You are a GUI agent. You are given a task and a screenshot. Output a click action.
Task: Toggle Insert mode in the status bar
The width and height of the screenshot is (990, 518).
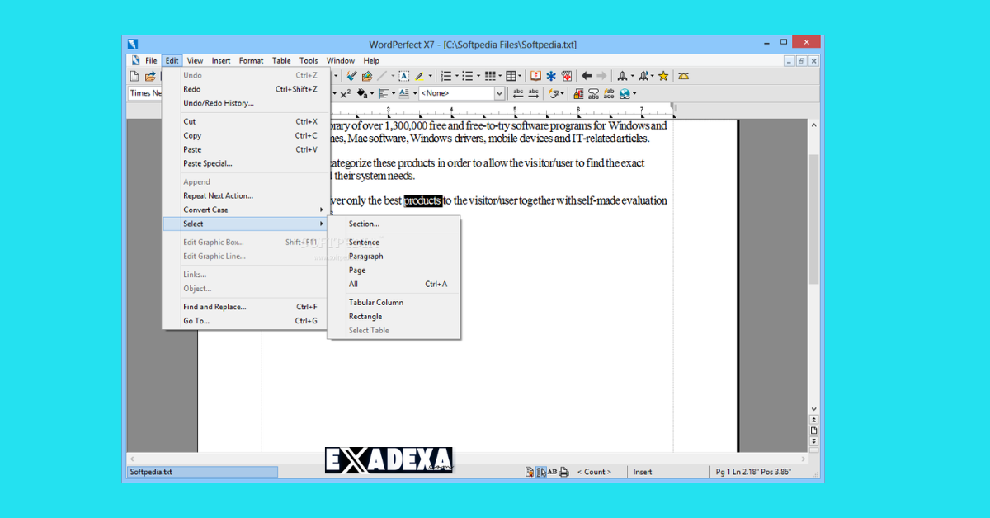[643, 472]
